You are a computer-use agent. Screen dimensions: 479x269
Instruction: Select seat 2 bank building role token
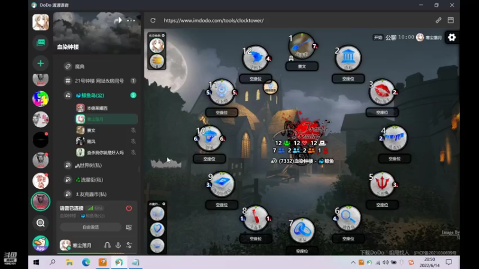coord(348,58)
